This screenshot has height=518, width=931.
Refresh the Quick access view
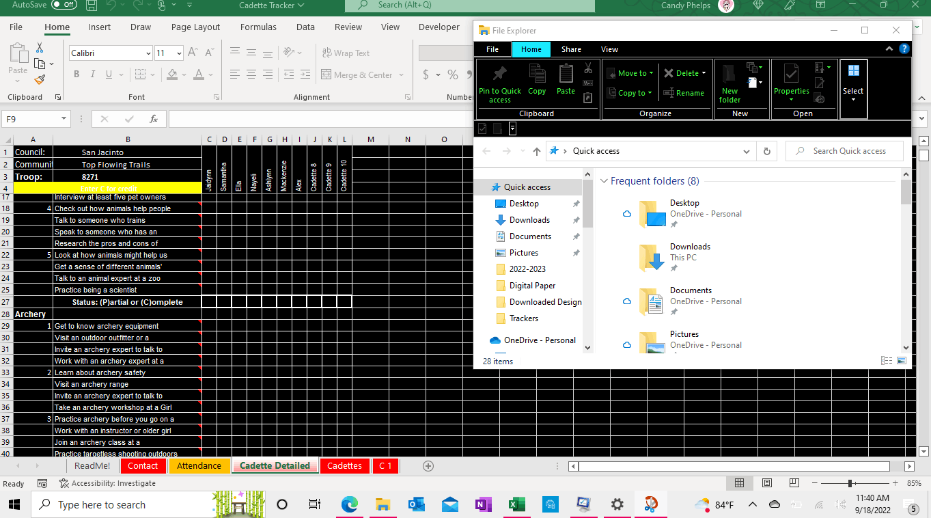coord(766,150)
